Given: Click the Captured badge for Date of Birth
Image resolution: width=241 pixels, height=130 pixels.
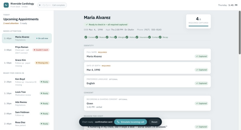Looking at the screenshot, I should (201, 70).
